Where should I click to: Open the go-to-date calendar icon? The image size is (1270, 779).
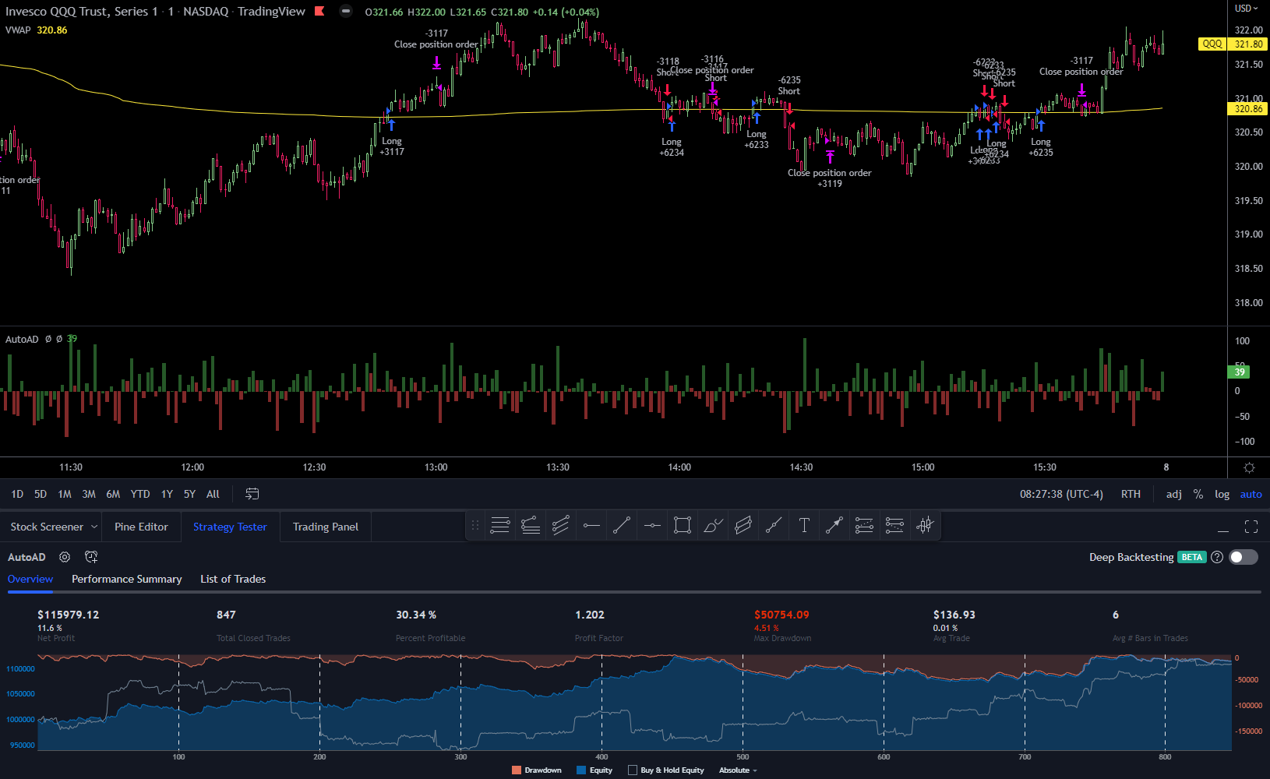click(252, 494)
